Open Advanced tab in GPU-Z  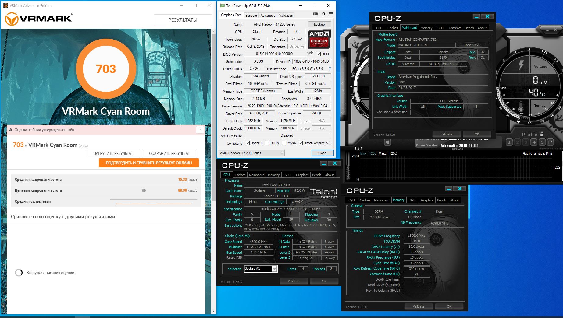268,16
